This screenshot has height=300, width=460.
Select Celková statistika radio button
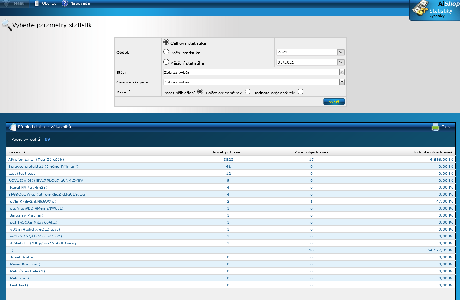(167, 42)
